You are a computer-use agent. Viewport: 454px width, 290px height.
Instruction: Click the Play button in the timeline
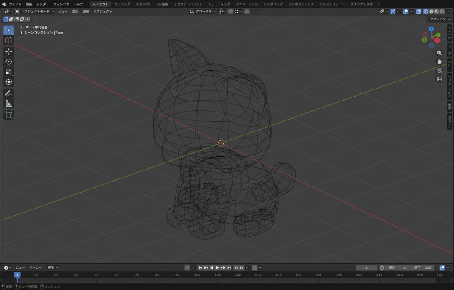[x=217, y=267]
